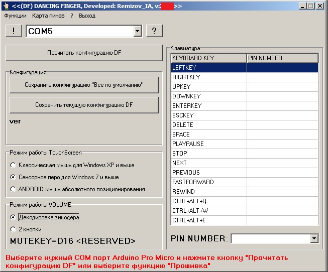Click Сохранить текущую конфигурацию DF
Viewport: 328px width, 272px height.
pyautogui.click(x=84, y=105)
